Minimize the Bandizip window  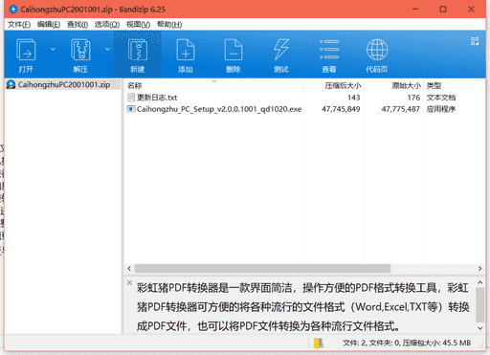tap(415, 10)
